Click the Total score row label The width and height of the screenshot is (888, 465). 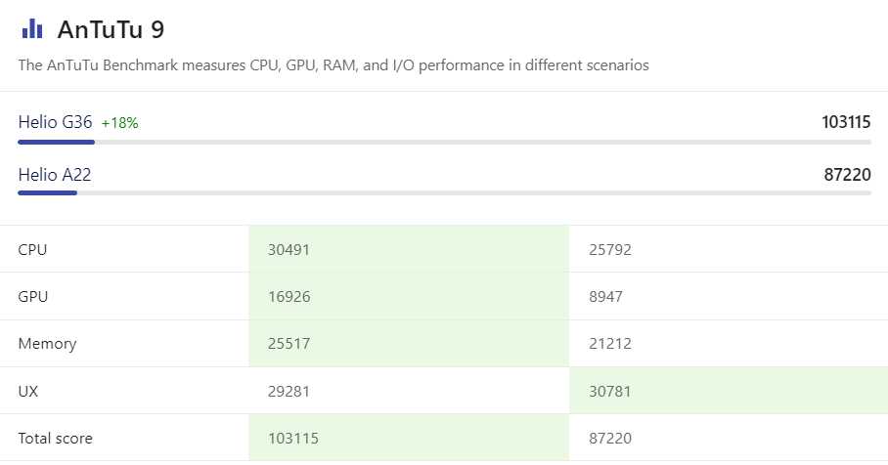pyautogui.click(x=55, y=438)
